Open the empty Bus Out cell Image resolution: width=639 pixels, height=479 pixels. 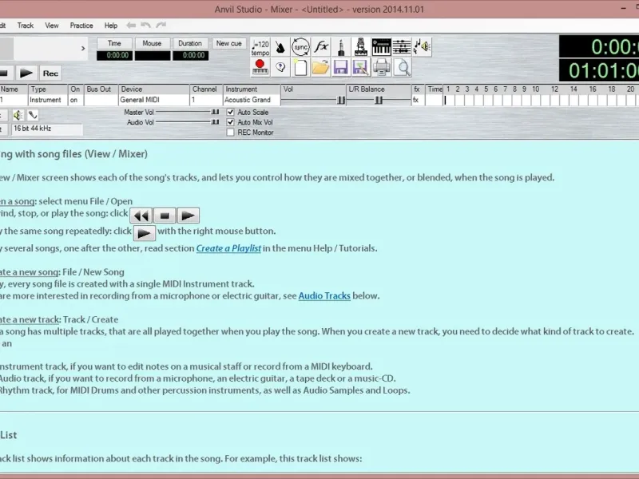click(x=101, y=101)
